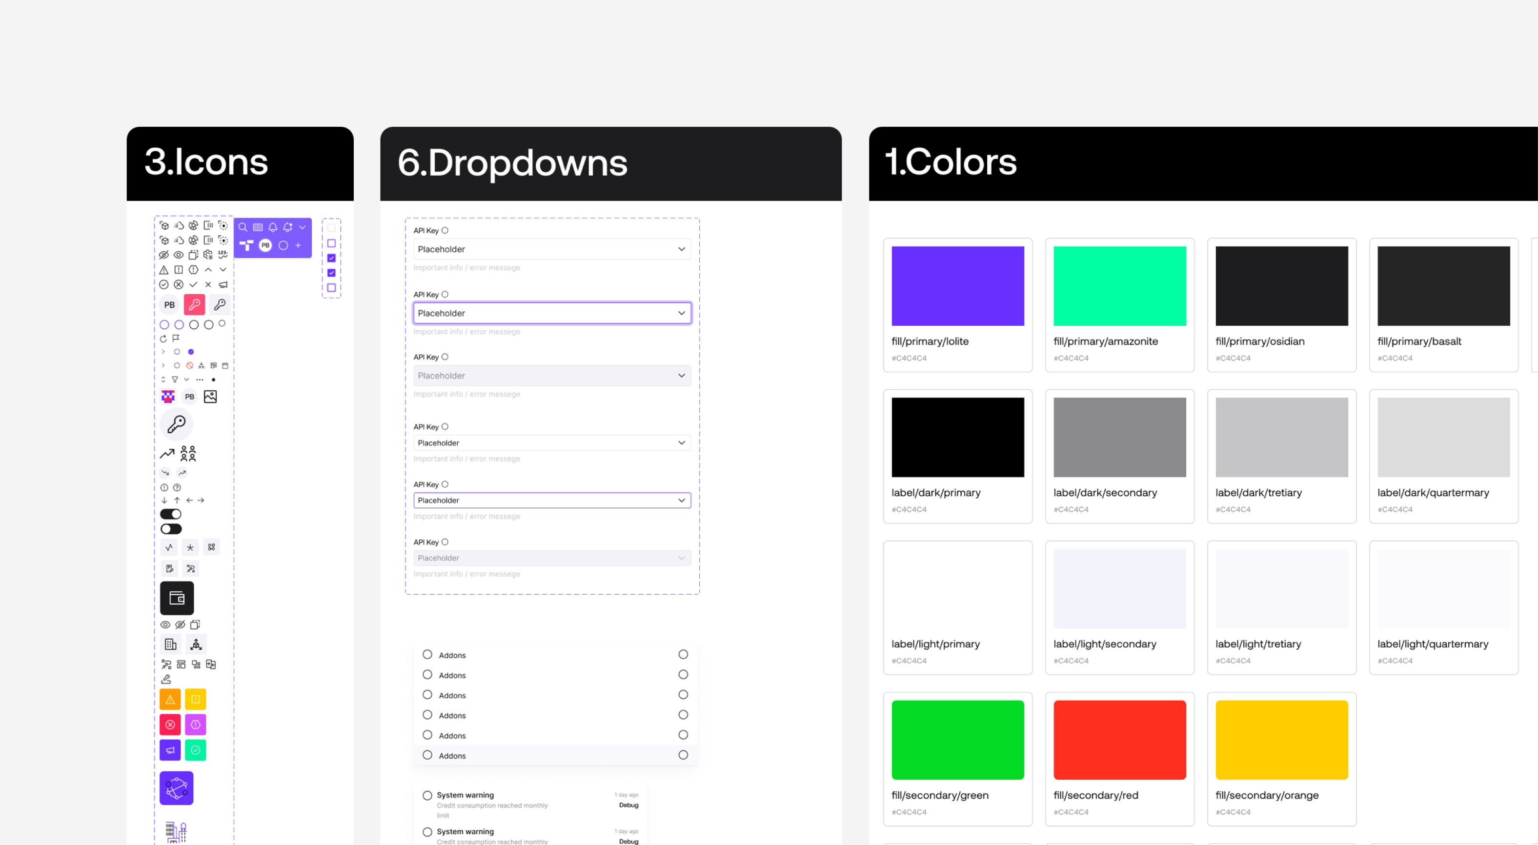The image size is (1538, 845).
Task: Click the funnel filter icon
Action: point(175,379)
